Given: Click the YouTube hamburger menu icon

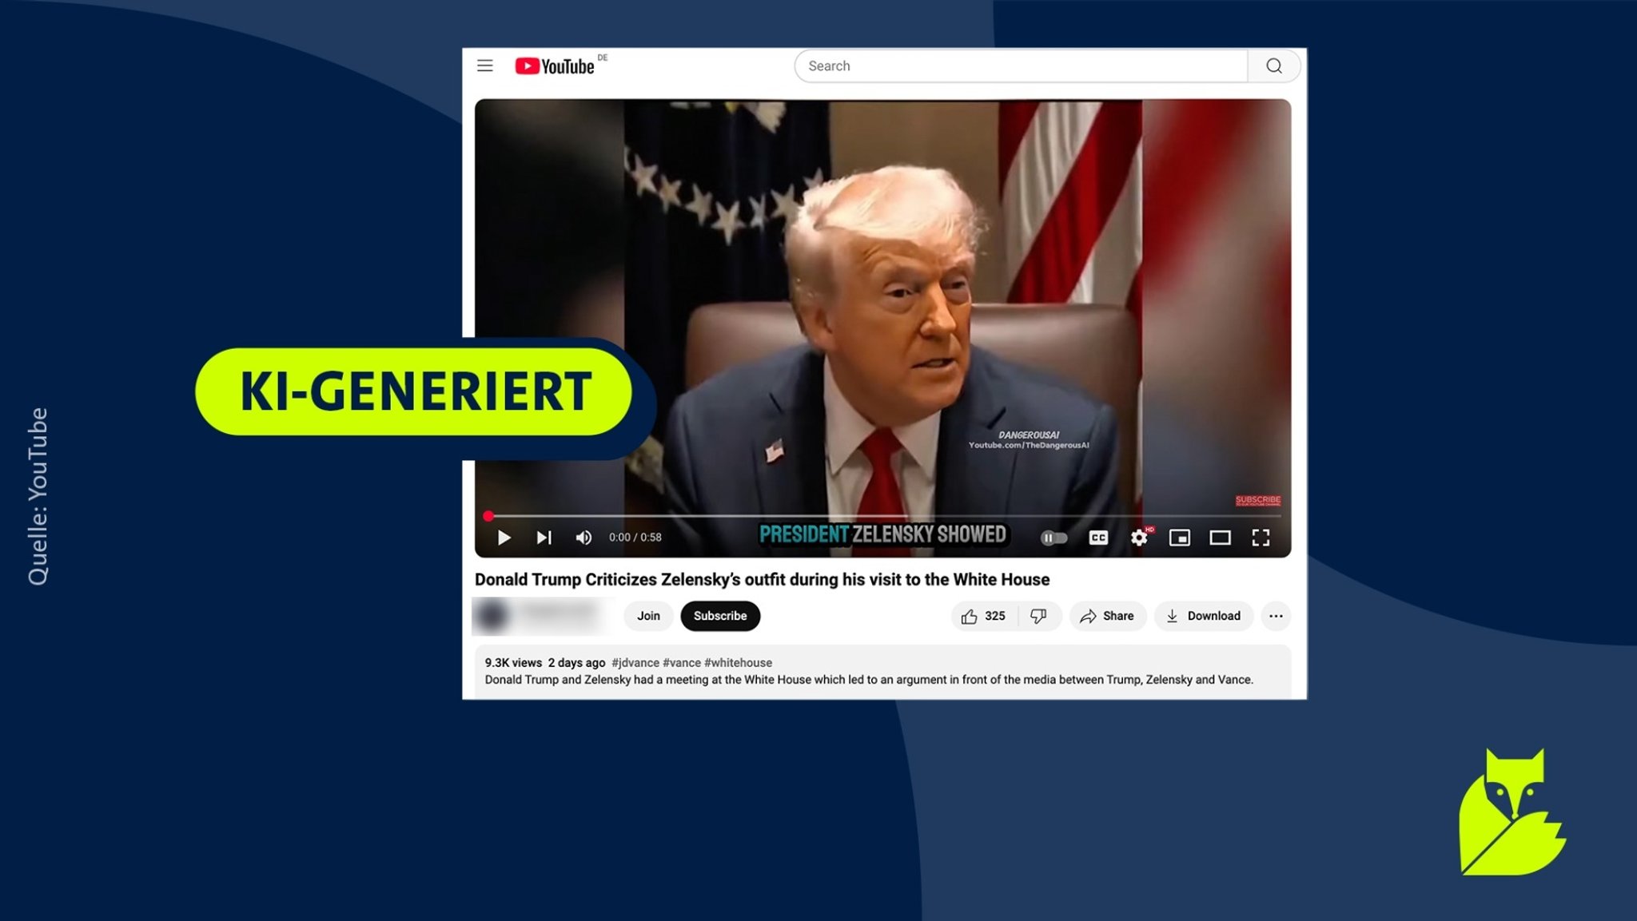Looking at the screenshot, I should tap(484, 66).
